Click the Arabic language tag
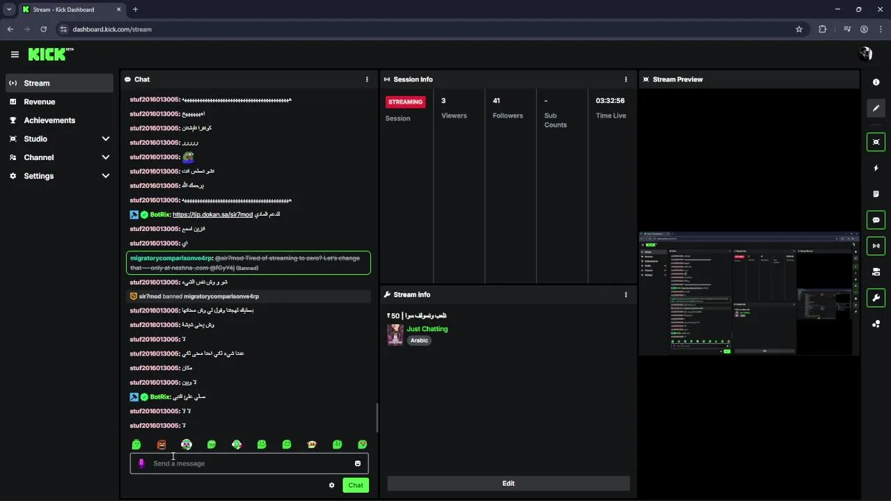The image size is (891, 501). click(x=419, y=340)
